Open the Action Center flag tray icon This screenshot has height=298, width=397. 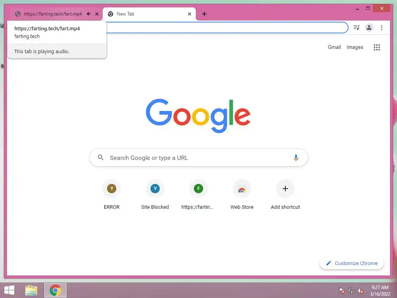click(x=342, y=291)
